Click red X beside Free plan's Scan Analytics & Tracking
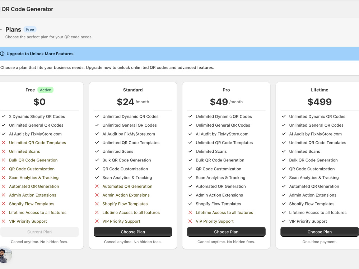Viewport: 359px width, 269px height. click(4, 178)
